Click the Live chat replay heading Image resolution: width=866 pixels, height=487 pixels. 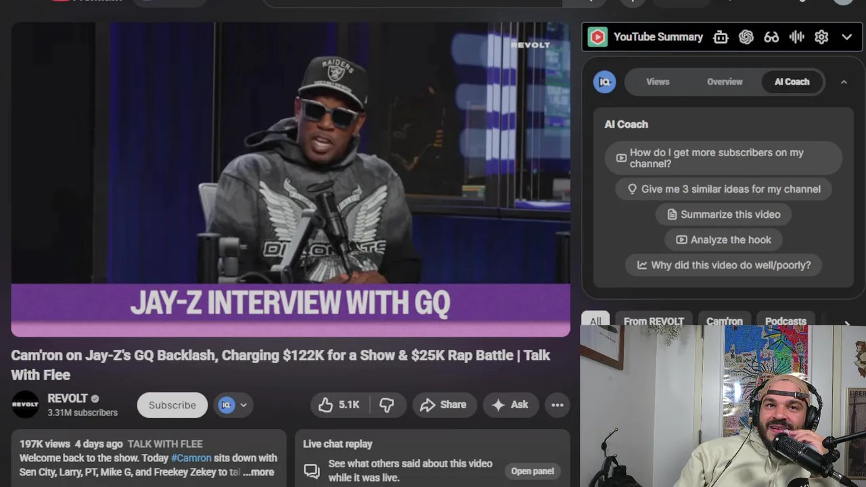pos(338,444)
